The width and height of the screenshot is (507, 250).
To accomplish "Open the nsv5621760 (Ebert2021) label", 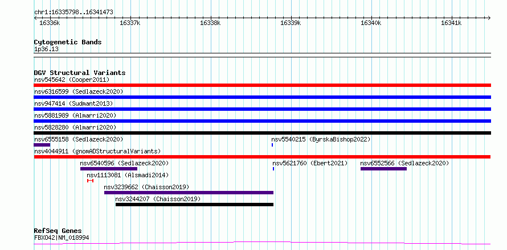I will tap(310, 163).
